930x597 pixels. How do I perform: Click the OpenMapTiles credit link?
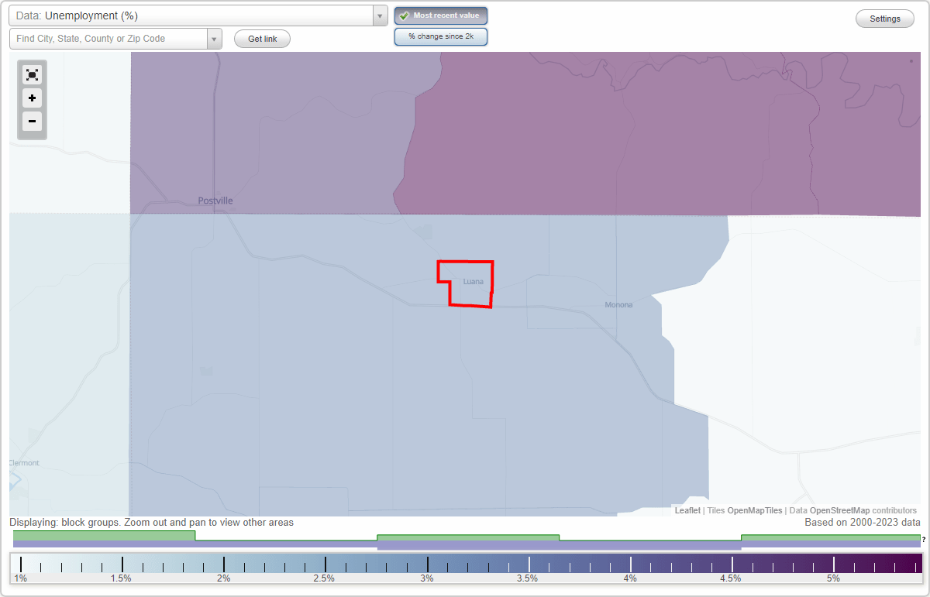pyautogui.click(x=754, y=510)
